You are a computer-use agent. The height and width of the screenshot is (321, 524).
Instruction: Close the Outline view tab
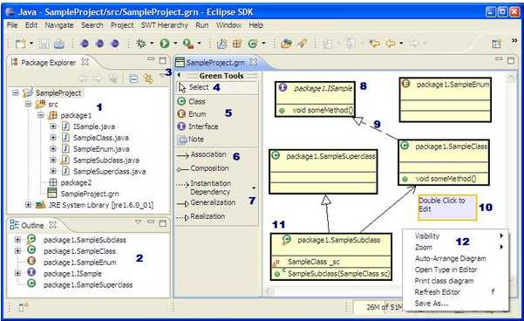[x=52, y=225]
